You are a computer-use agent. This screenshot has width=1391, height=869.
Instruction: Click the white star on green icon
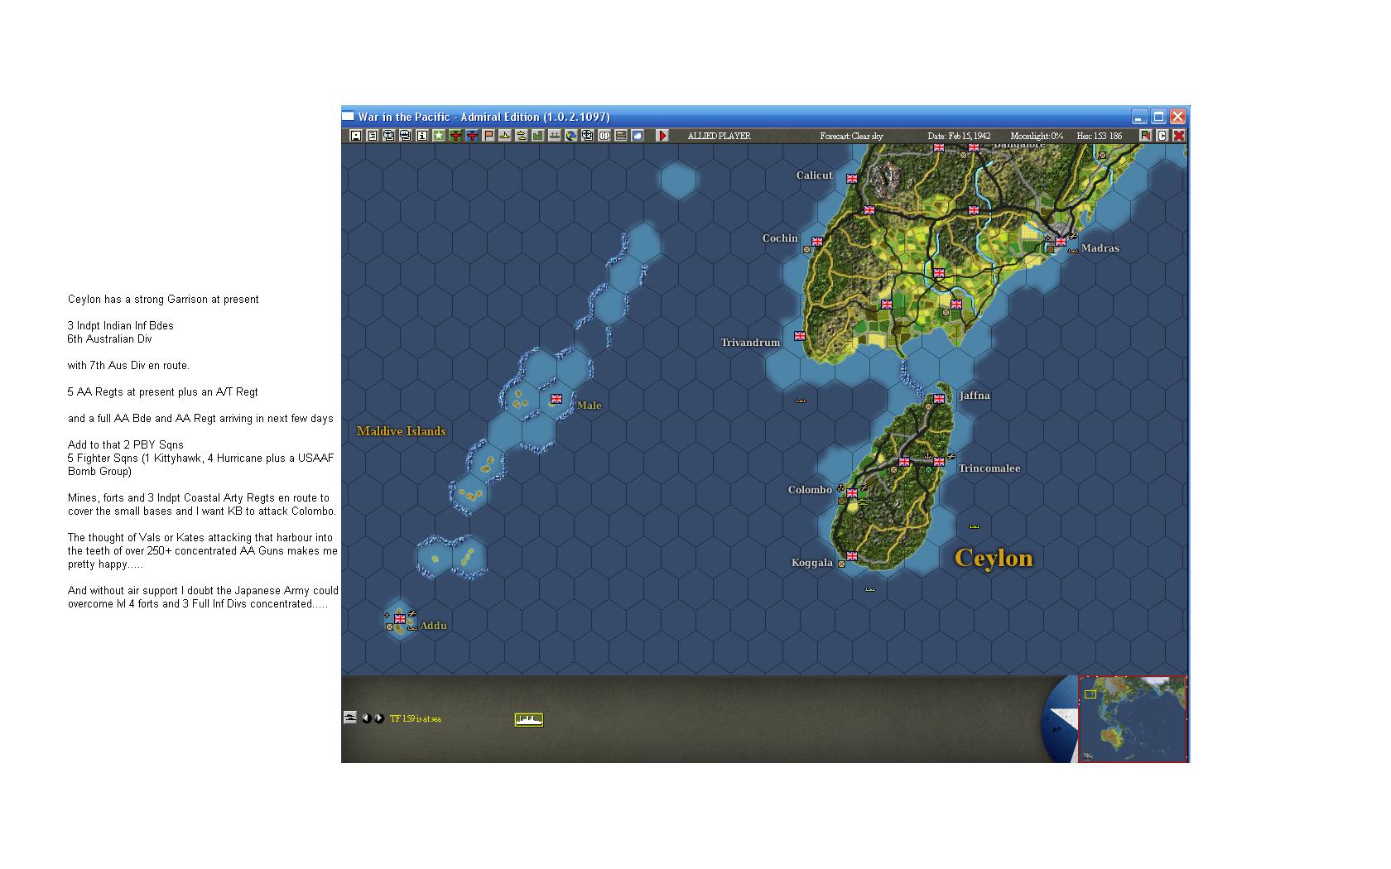439,136
